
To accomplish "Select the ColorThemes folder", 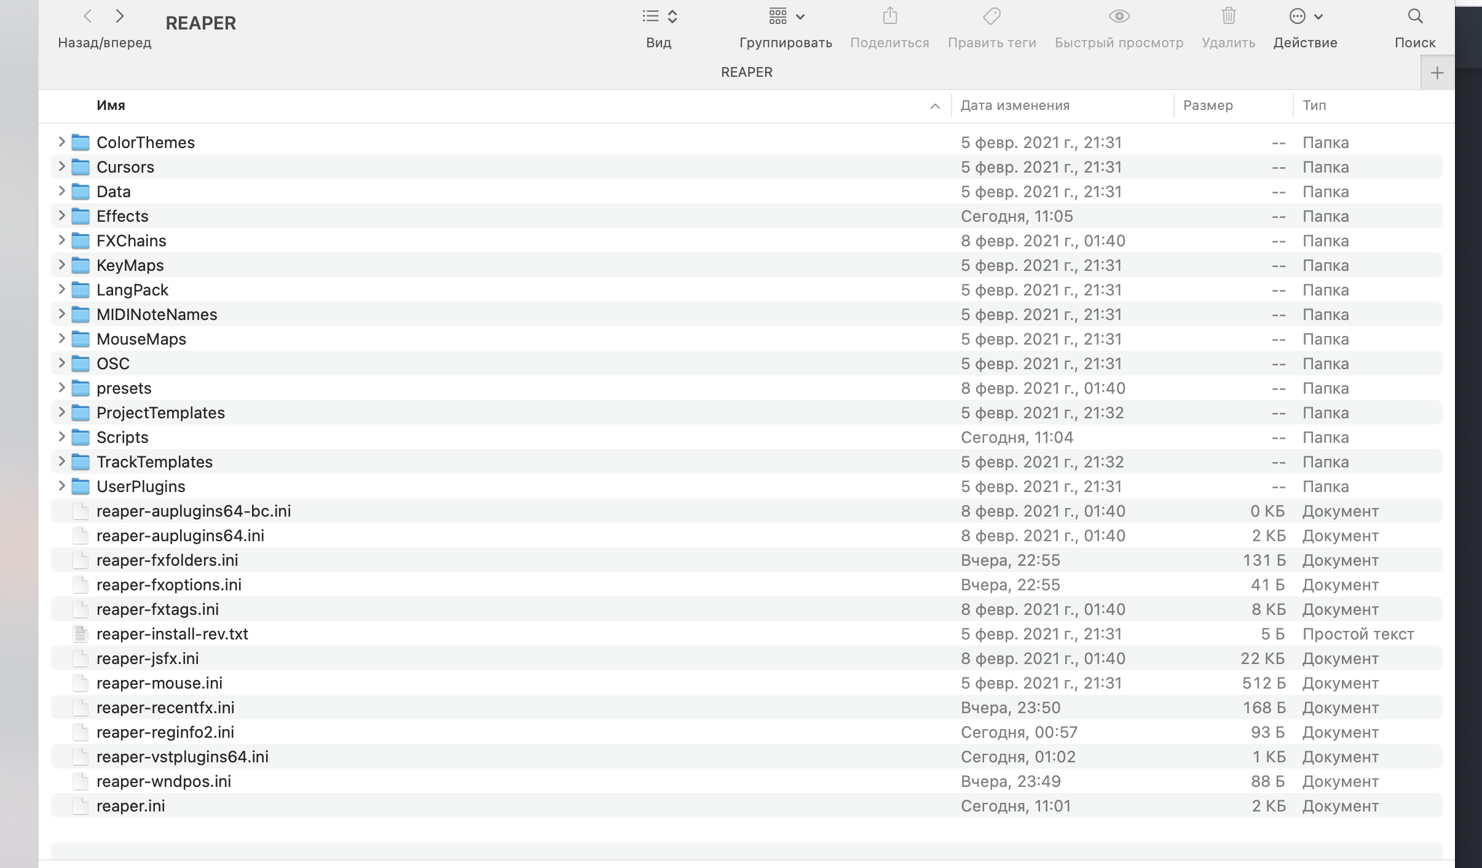I will (145, 143).
